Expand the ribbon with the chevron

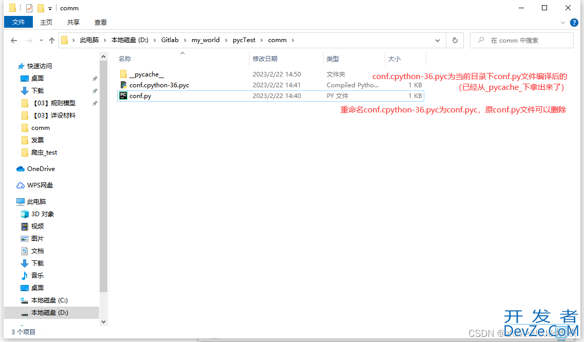[563, 23]
